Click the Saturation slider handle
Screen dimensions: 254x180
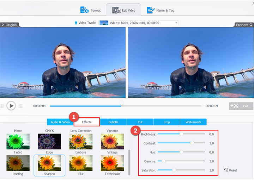[x=174, y=170]
